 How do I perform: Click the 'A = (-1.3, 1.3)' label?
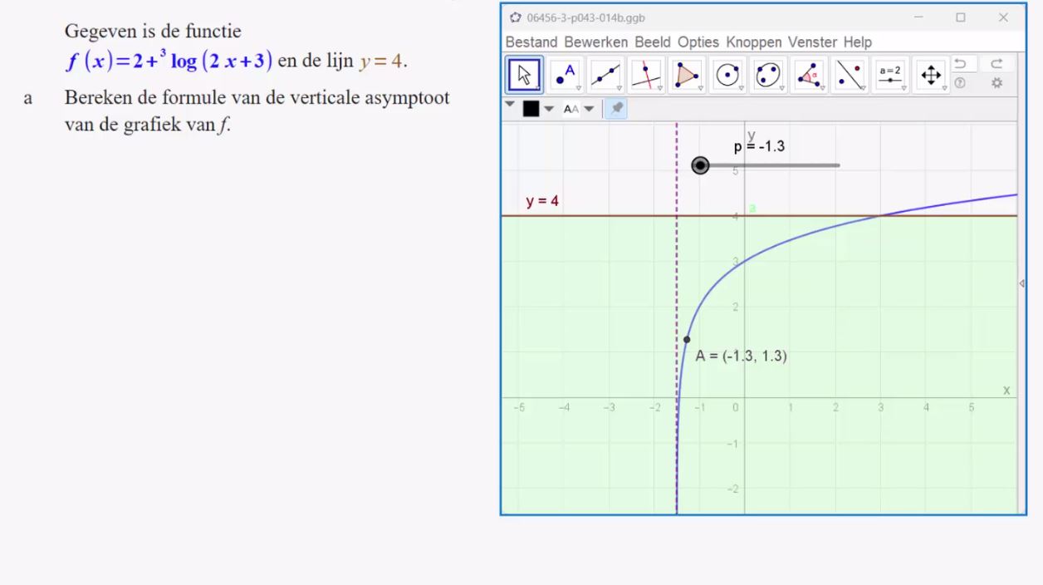coord(741,356)
